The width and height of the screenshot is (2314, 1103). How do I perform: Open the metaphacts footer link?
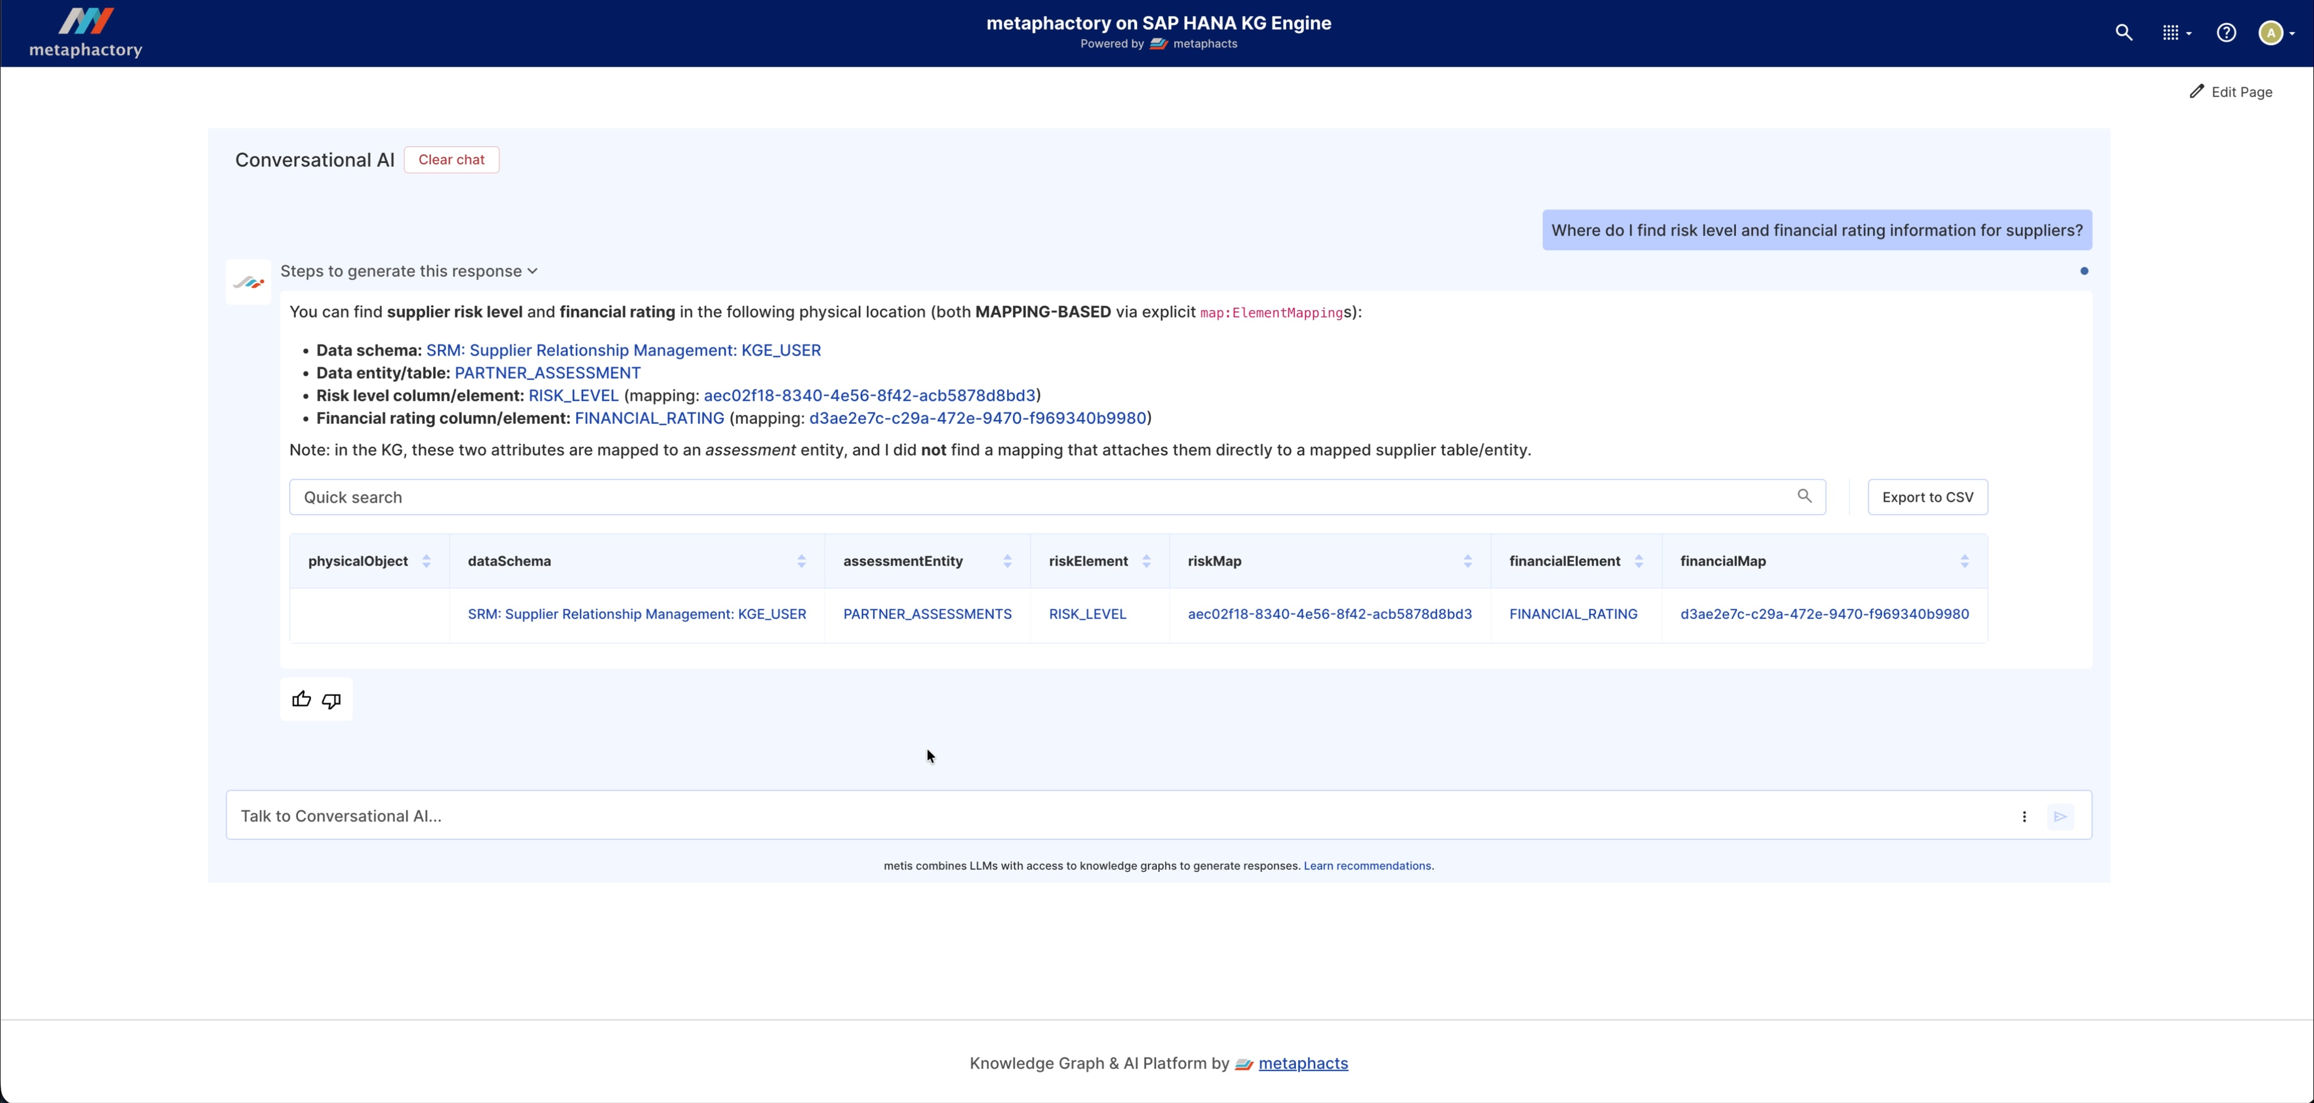1303,1063
